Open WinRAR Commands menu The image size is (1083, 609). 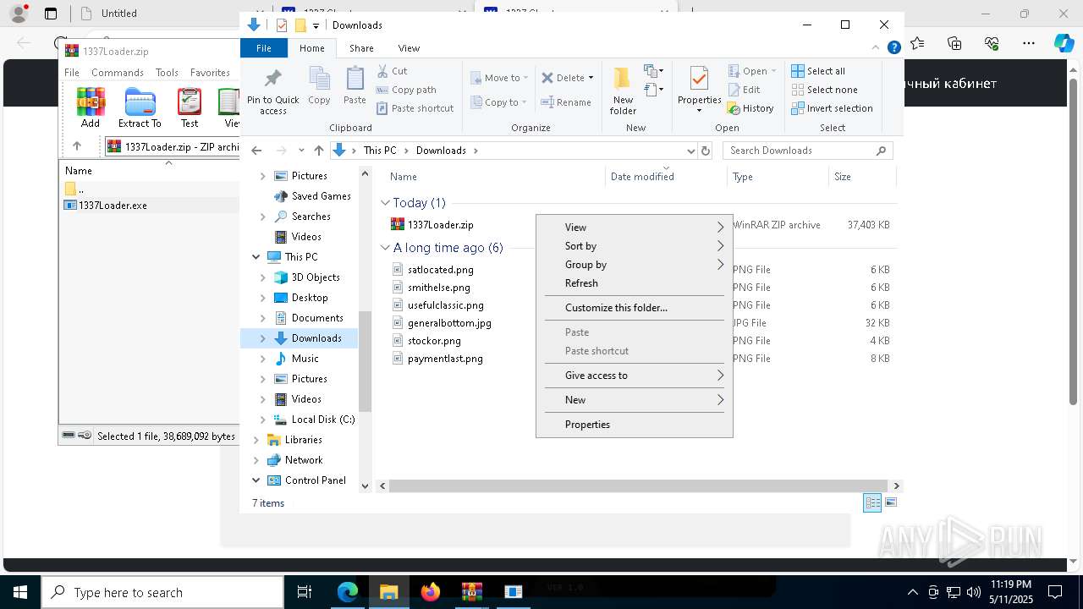coord(118,73)
